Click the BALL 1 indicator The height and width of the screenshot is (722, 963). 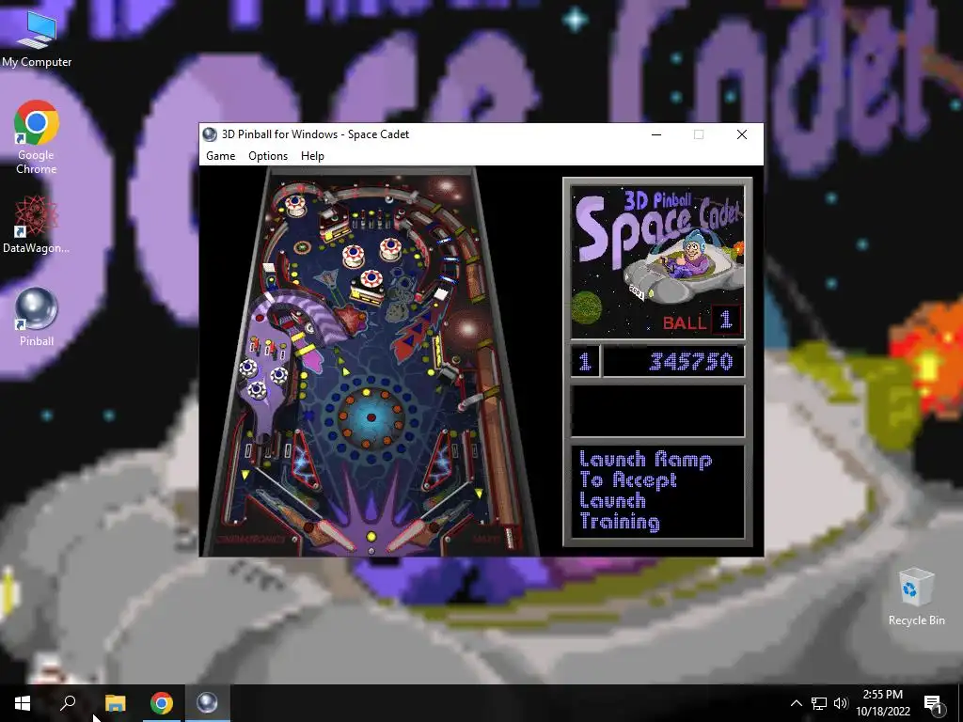coord(702,321)
